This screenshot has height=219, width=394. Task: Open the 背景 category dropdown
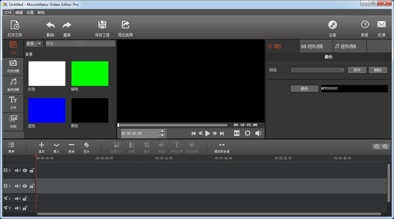[x=34, y=44]
